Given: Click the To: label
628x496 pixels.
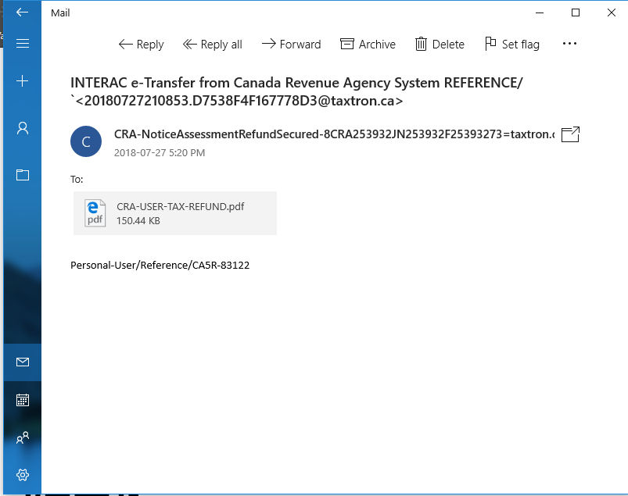Looking at the screenshot, I should pos(77,179).
